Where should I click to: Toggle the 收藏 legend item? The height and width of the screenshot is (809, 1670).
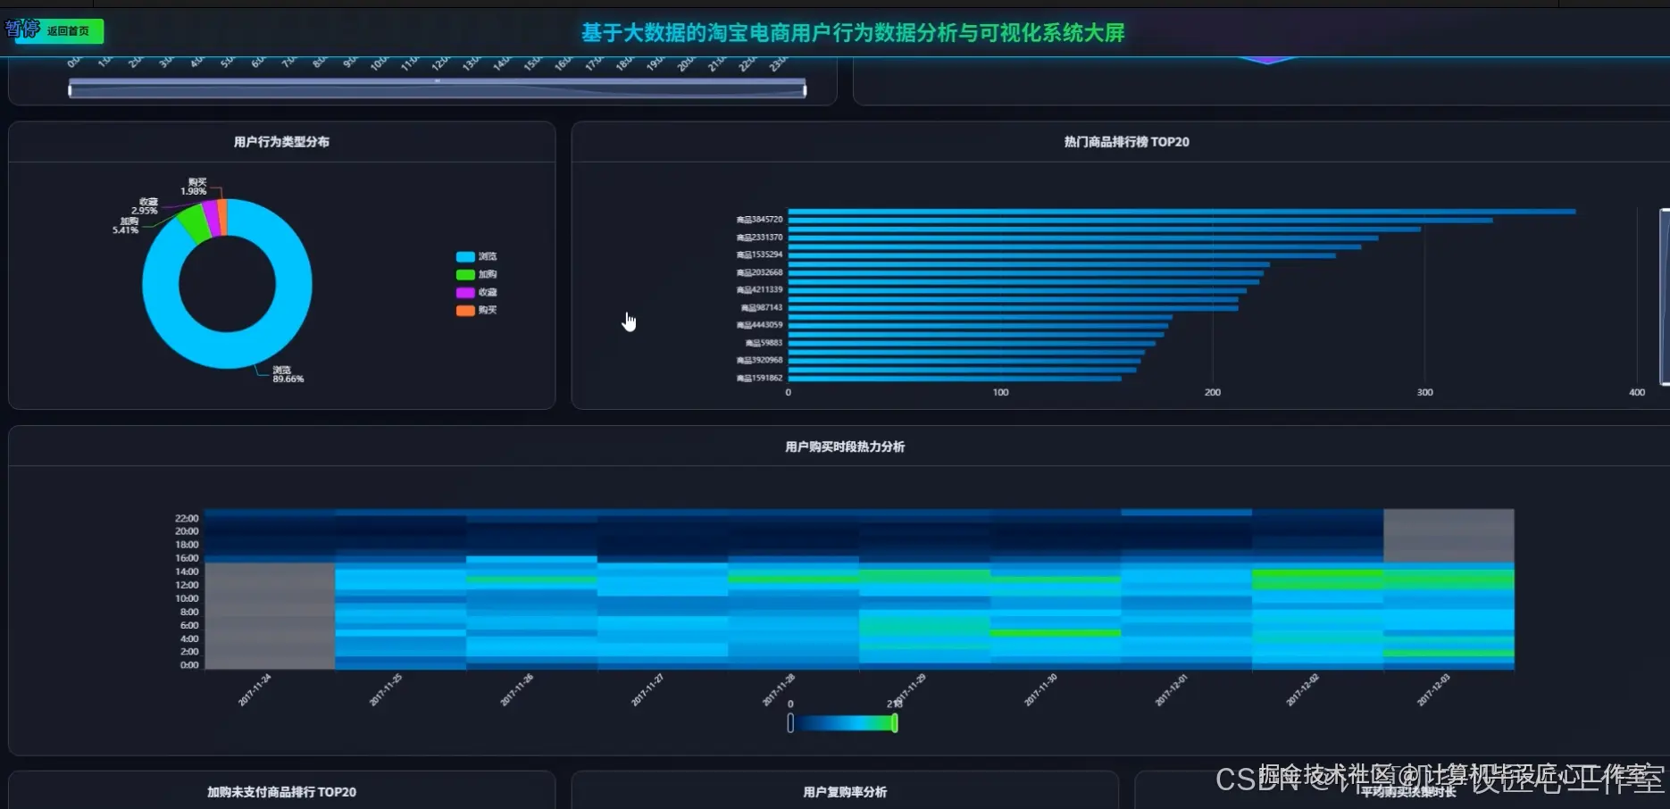[476, 292]
